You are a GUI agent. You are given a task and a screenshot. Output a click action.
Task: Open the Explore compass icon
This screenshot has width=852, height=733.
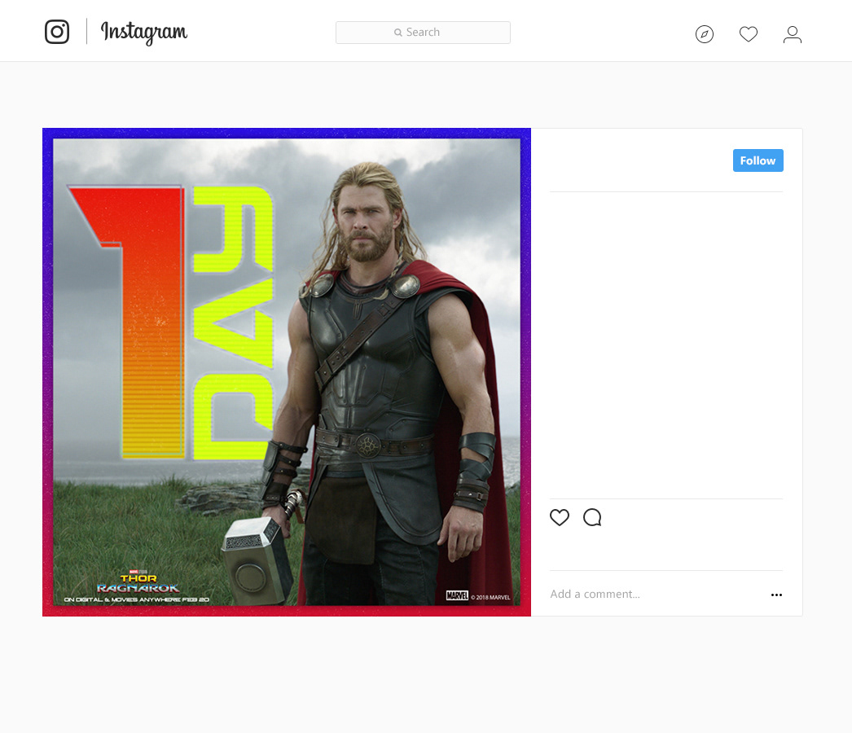click(x=705, y=34)
